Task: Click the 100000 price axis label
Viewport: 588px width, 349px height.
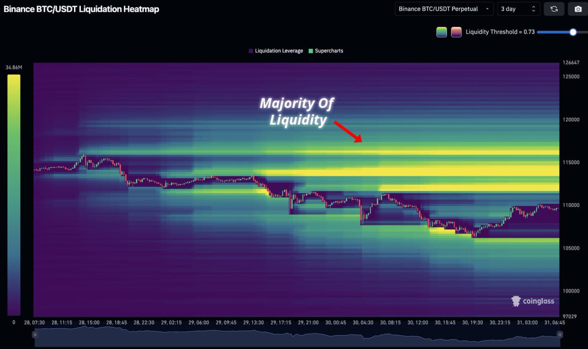Action: tap(571, 291)
